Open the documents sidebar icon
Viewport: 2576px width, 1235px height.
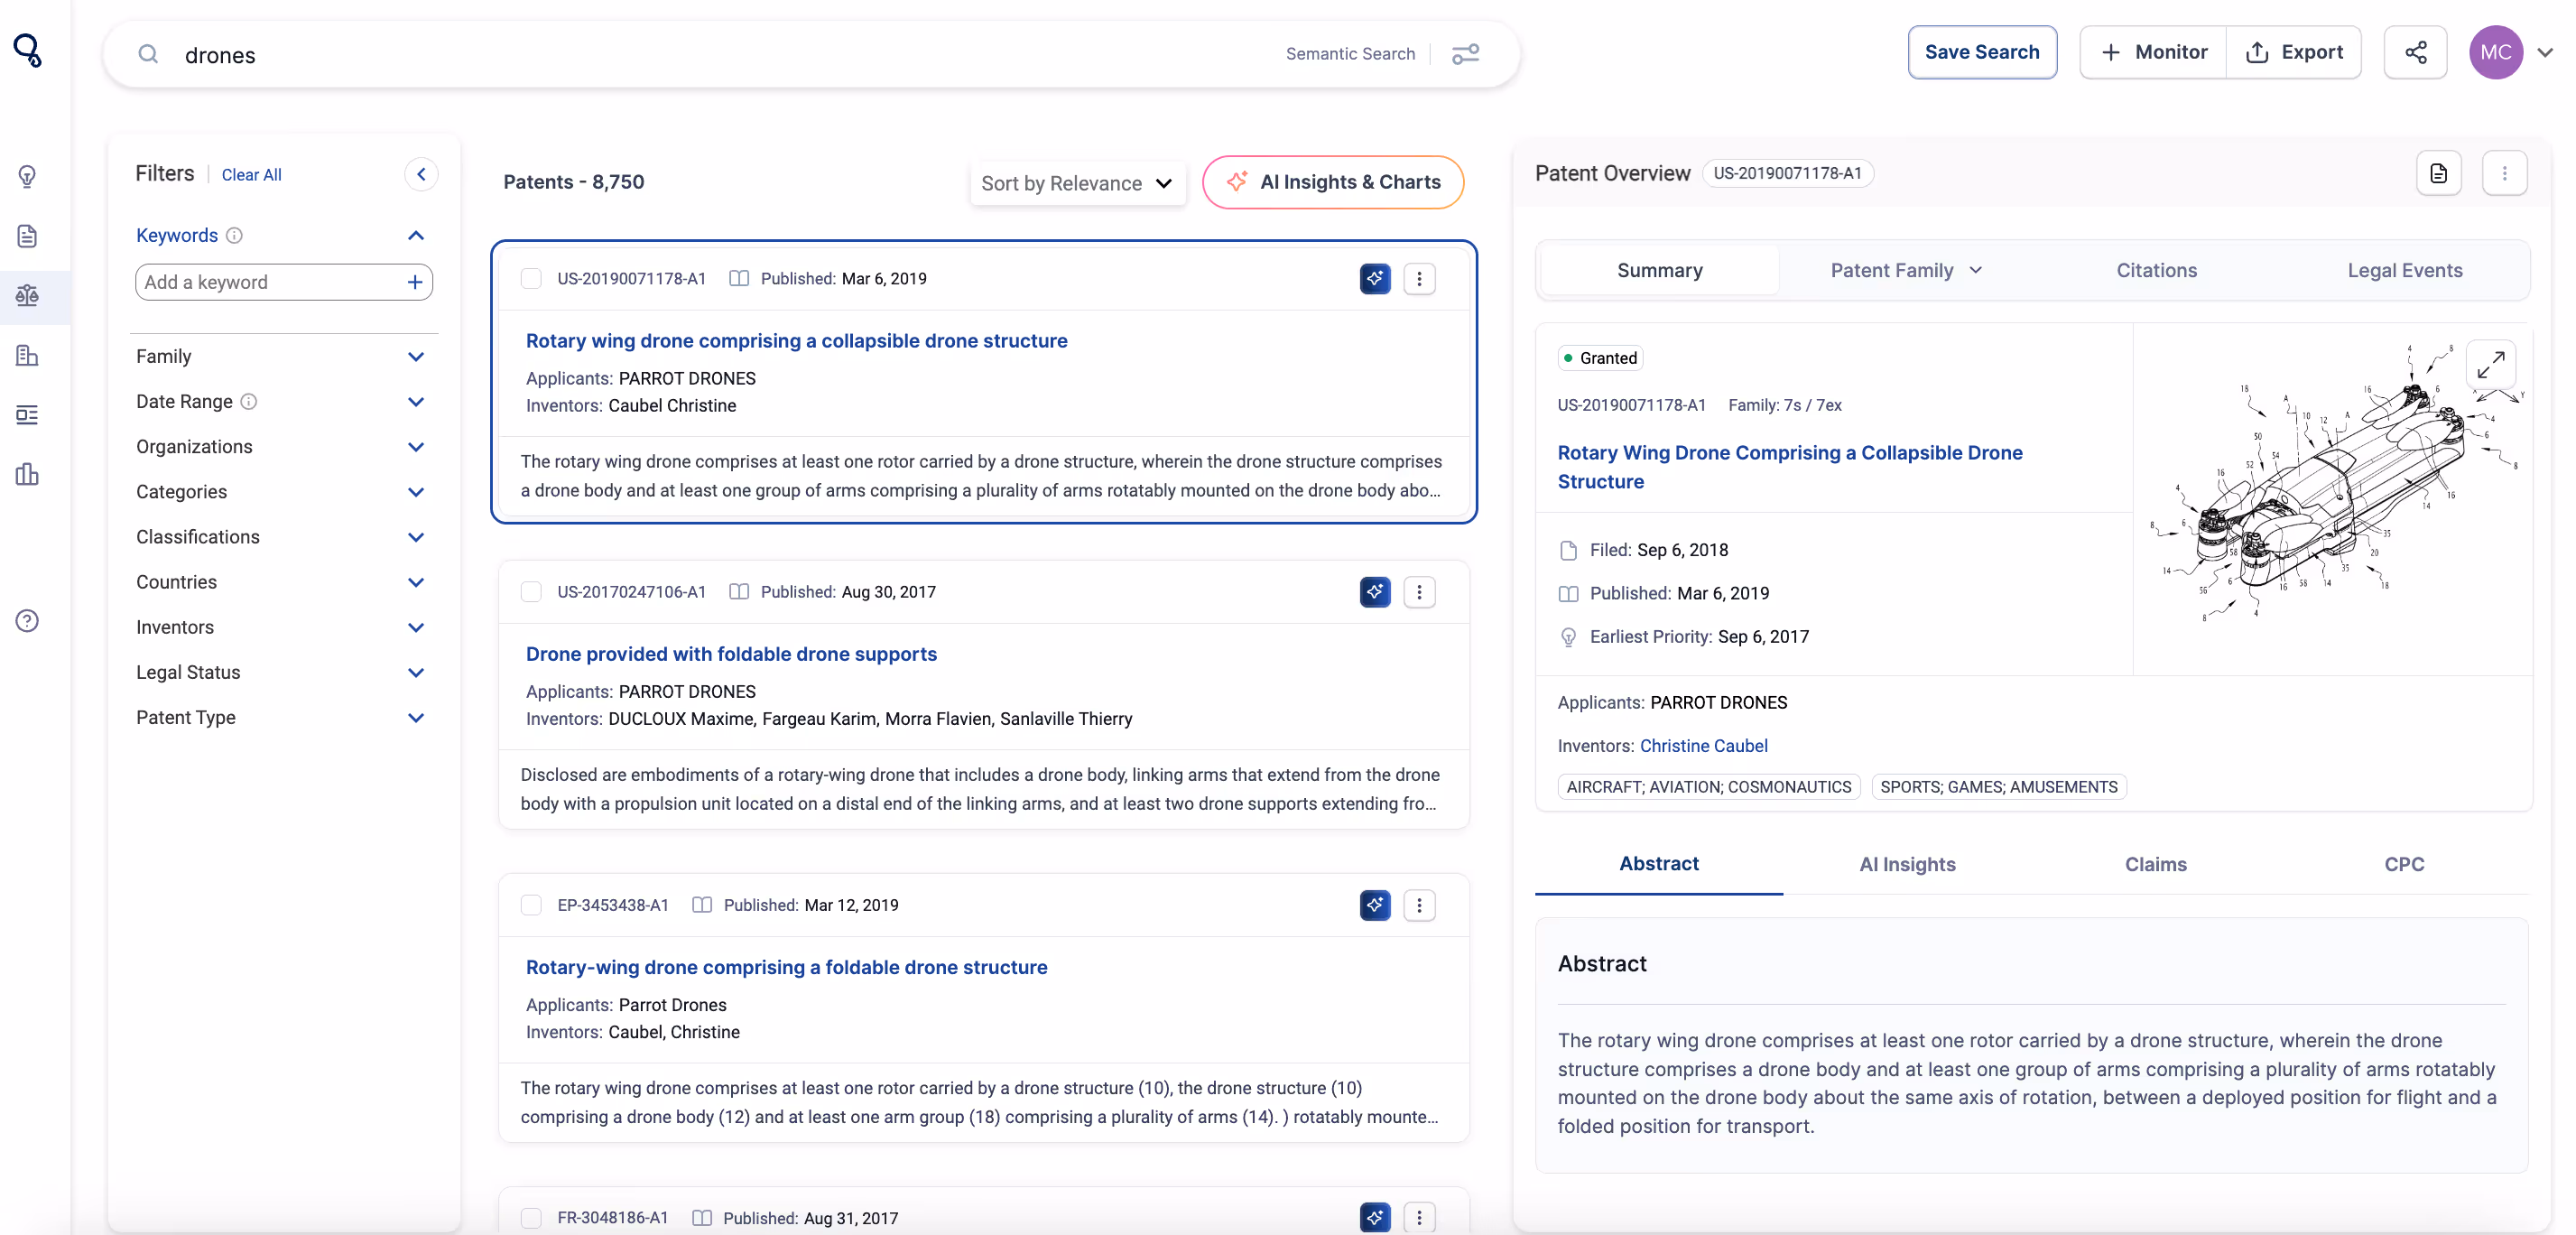[x=27, y=236]
